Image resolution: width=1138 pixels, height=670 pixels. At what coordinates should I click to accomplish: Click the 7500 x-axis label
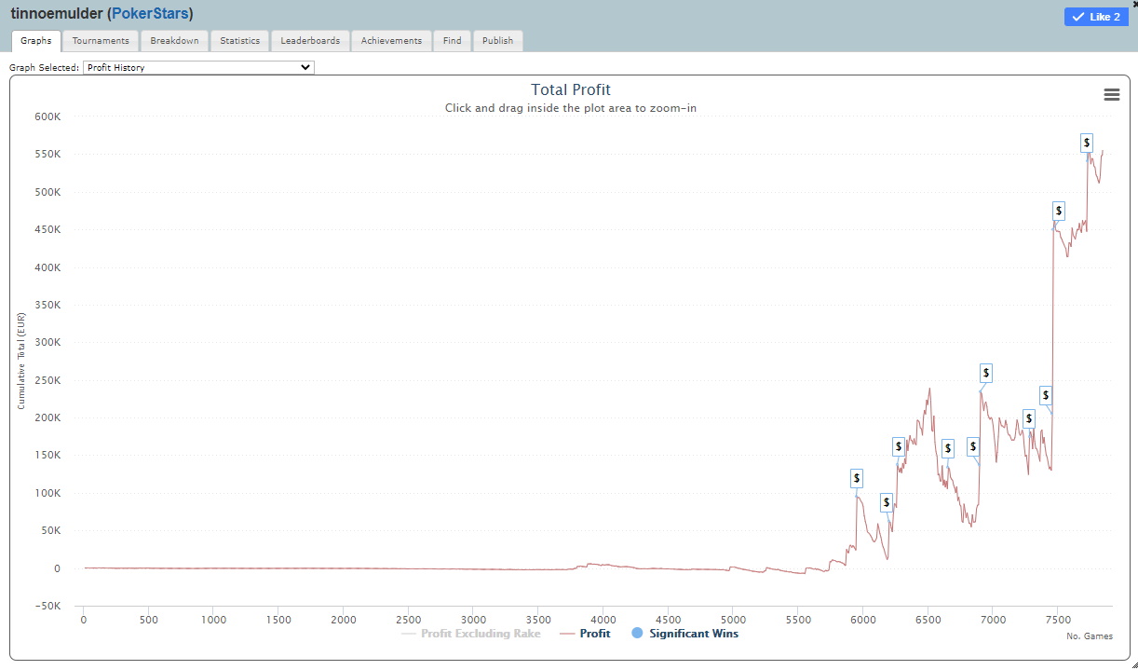click(1058, 620)
